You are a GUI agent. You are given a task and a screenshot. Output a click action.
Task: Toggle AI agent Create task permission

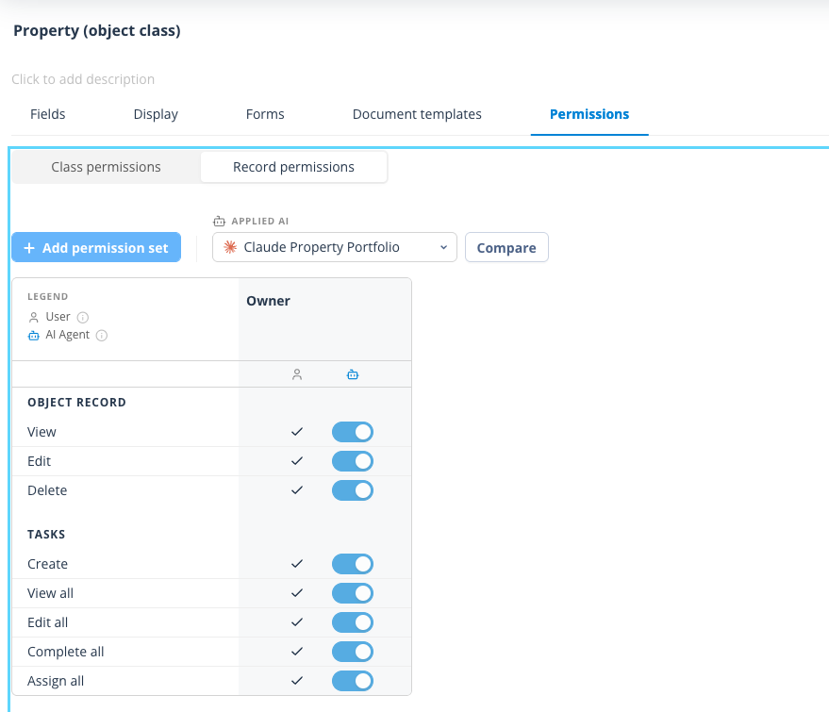click(353, 564)
